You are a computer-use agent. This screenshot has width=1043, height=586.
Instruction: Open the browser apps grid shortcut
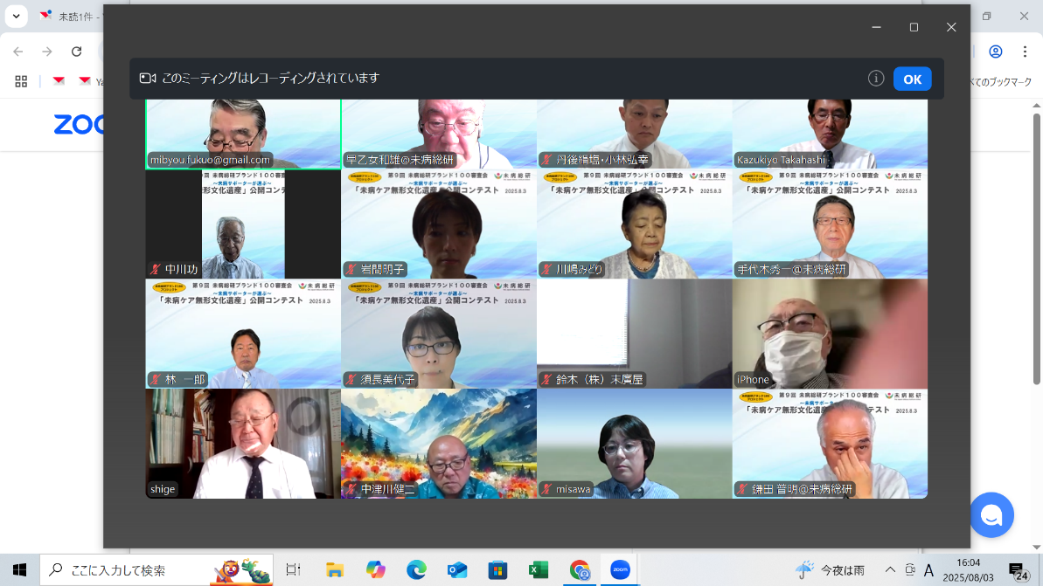[21, 81]
